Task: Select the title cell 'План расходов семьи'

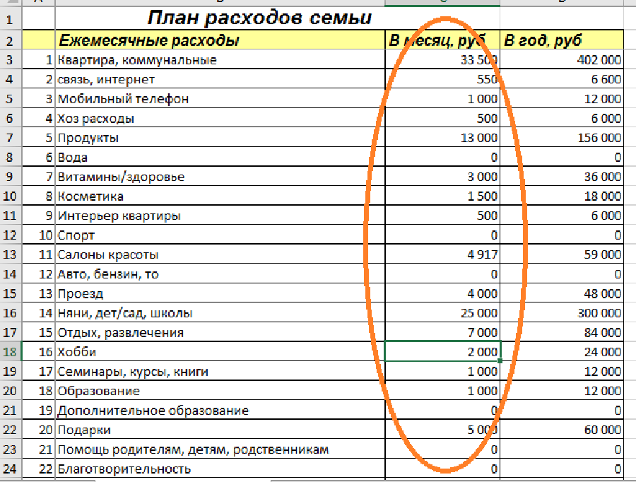Action: 259,18
